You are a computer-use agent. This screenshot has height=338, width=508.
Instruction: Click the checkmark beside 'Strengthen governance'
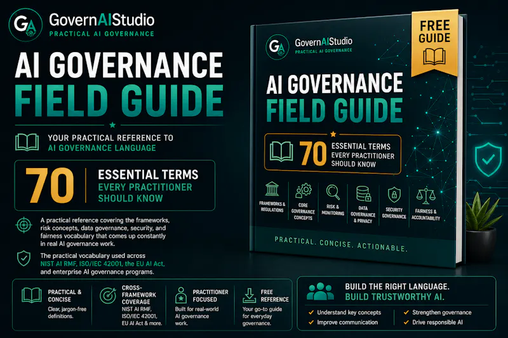pyautogui.click(x=406, y=313)
